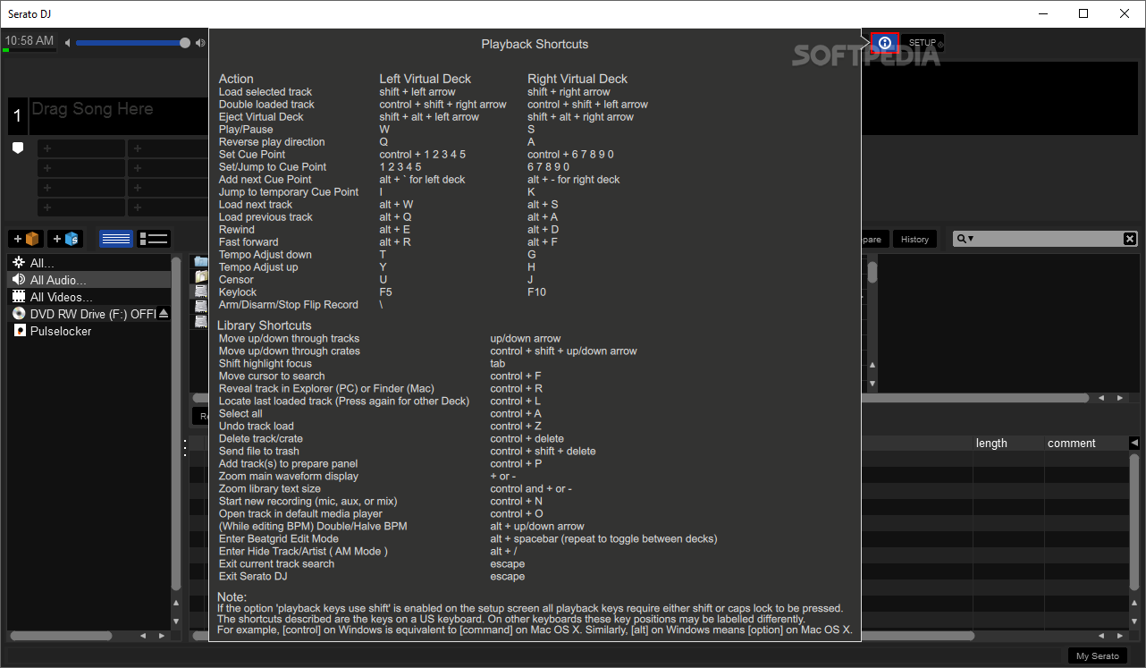Click track list scroll-down arrow
1146x668 pixels.
(1134, 620)
